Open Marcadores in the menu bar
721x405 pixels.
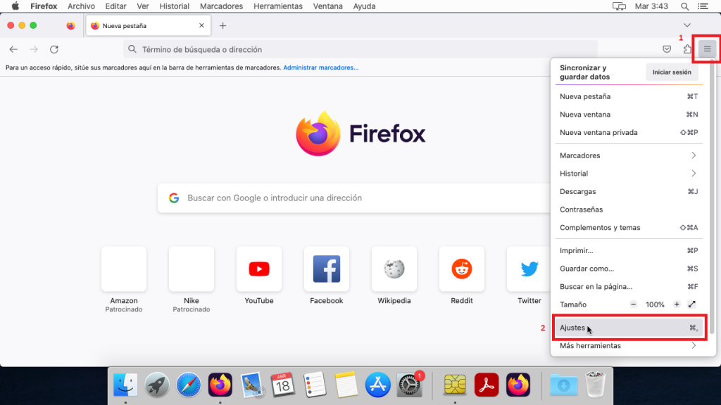click(221, 6)
